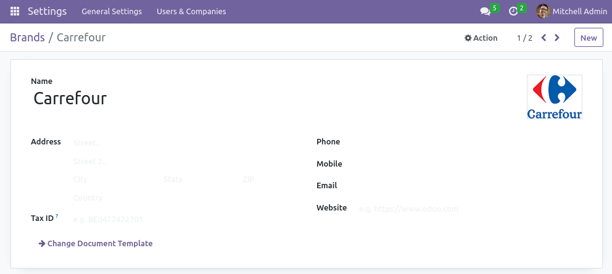612x274 pixels.
Task: Focus the Website input field
Action: (469, 209)
